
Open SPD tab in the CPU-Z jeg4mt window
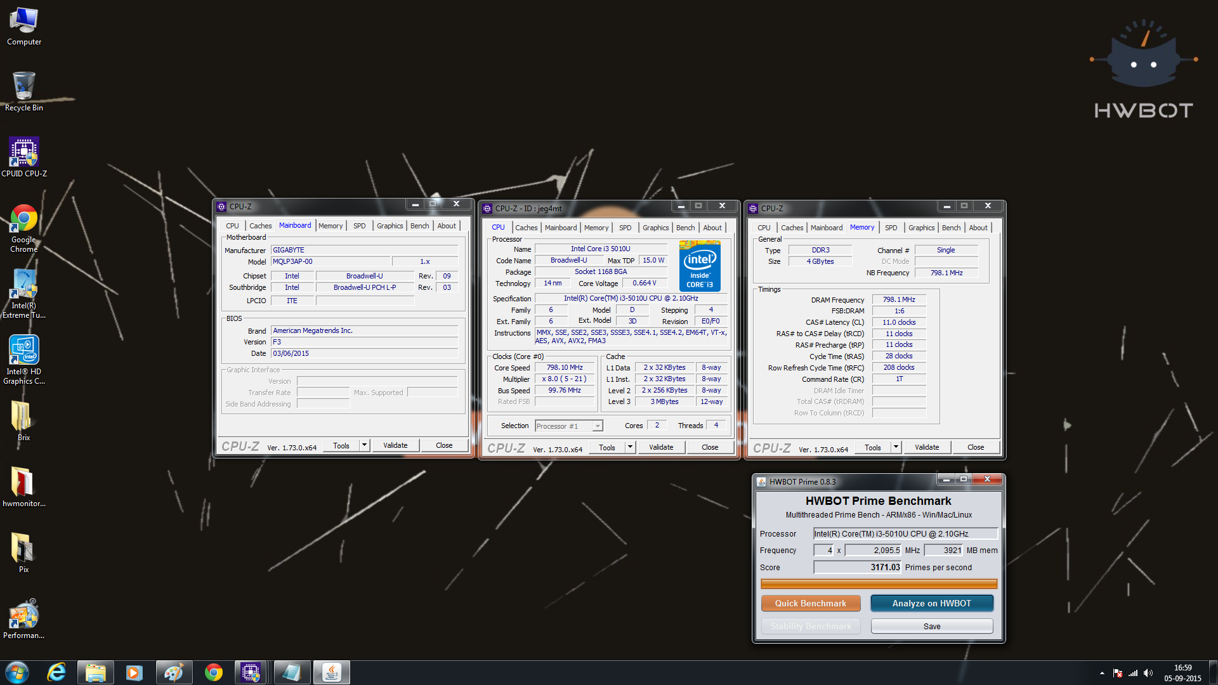tap(625, 228)
